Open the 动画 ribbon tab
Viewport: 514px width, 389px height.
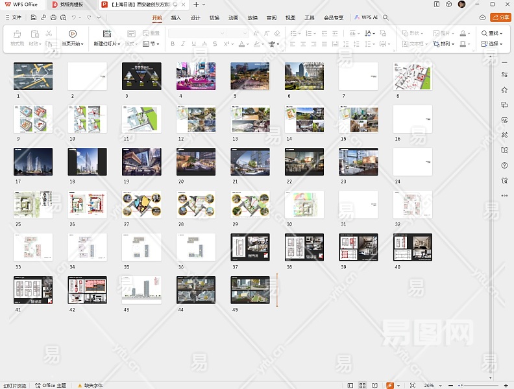(x=233, y=18)
